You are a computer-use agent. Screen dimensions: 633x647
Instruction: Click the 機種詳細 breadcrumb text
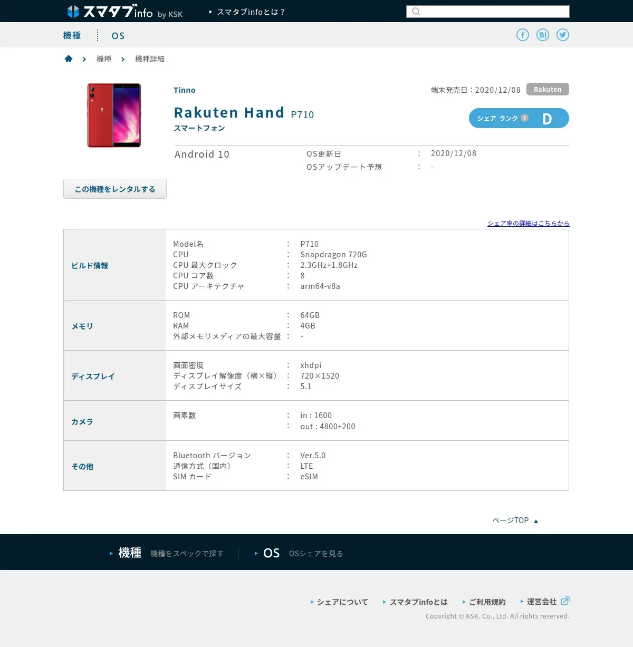point(150,59)
